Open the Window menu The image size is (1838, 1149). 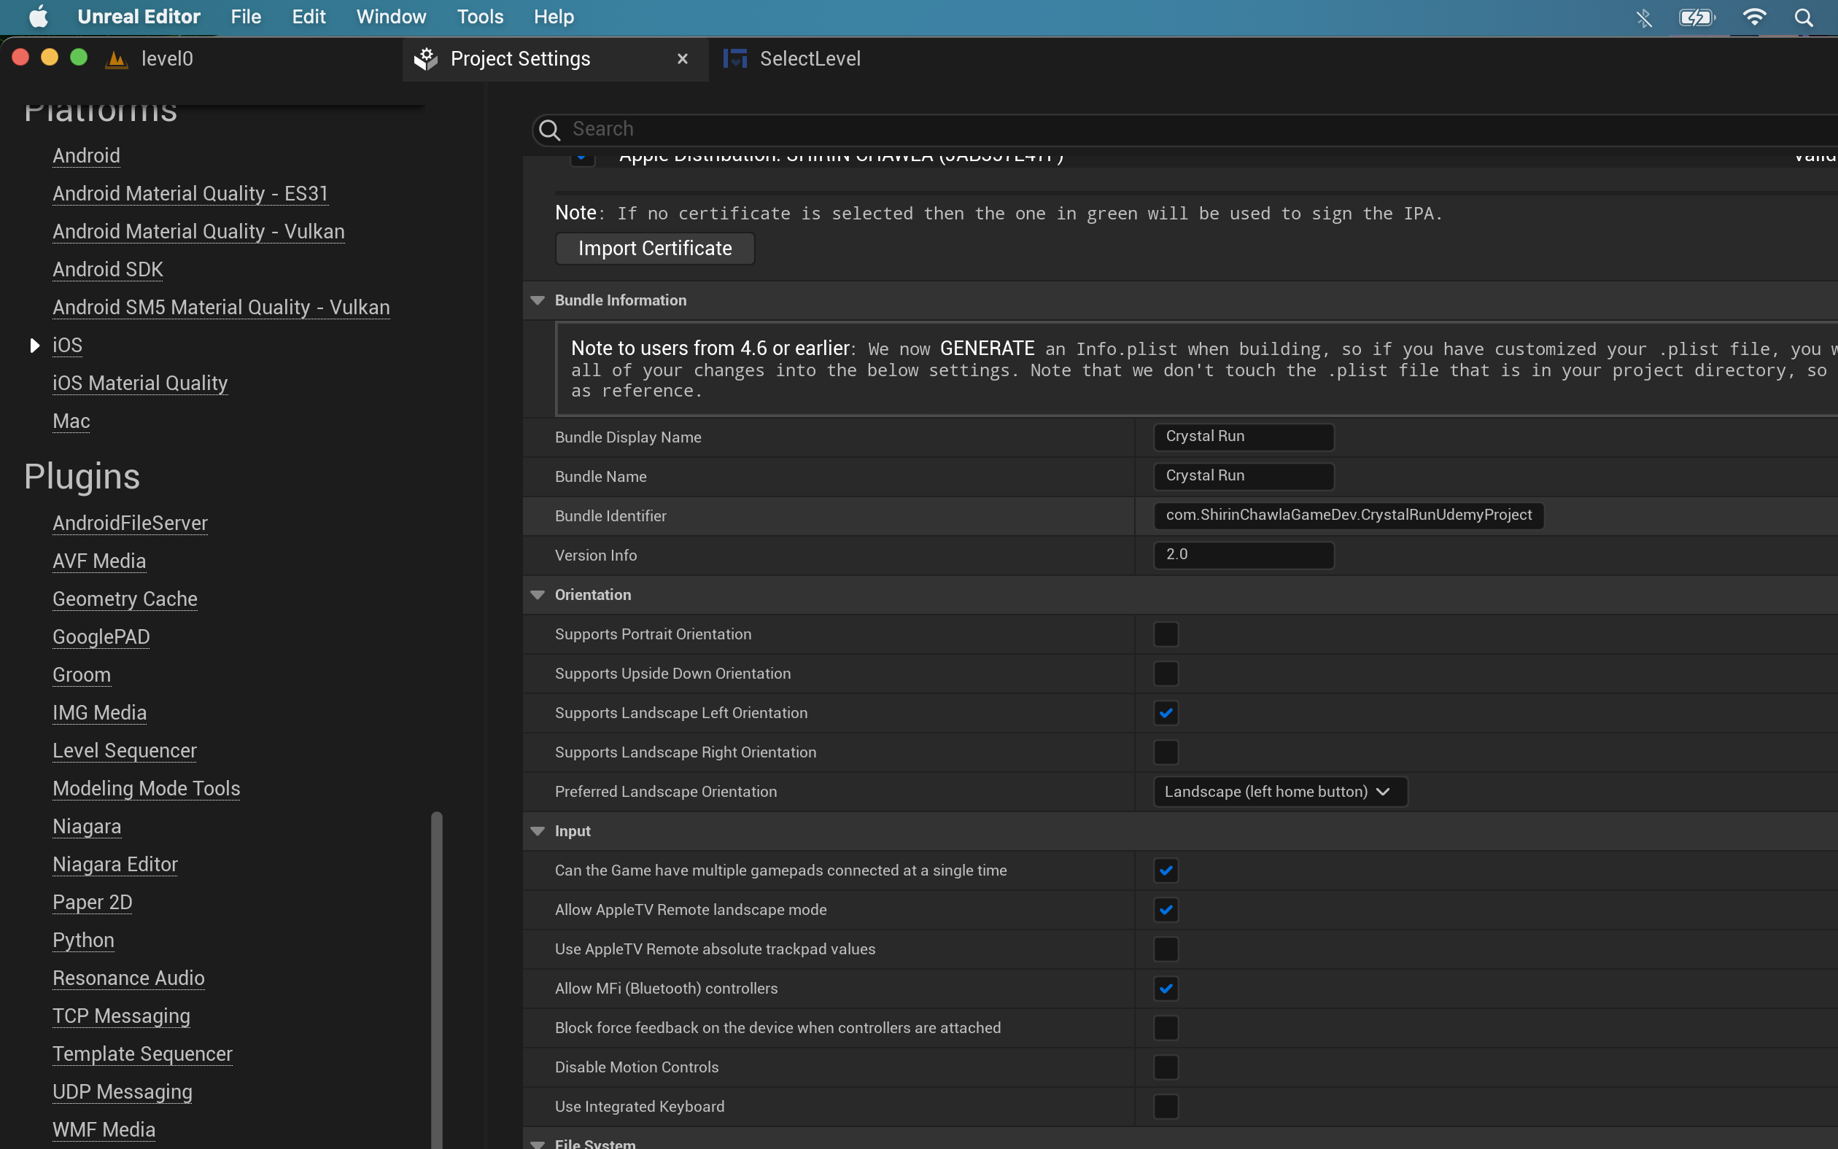pyautogui.click(x=391, y=17)
